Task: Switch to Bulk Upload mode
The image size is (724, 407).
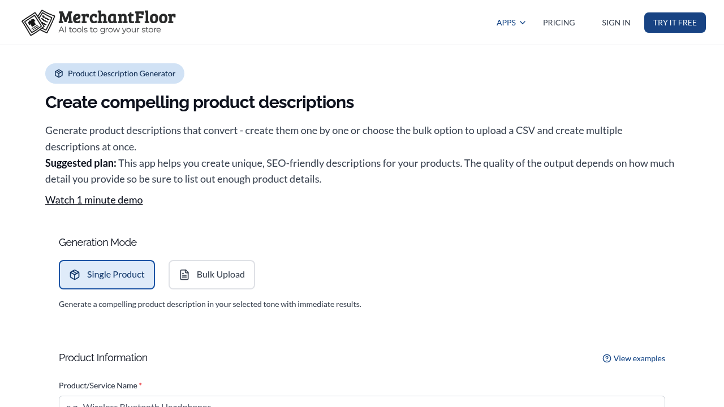Action: (x=212, y=274)
